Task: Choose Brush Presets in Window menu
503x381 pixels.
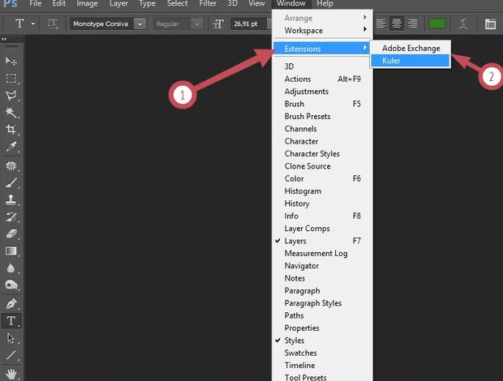Action: tap(322, 116)
